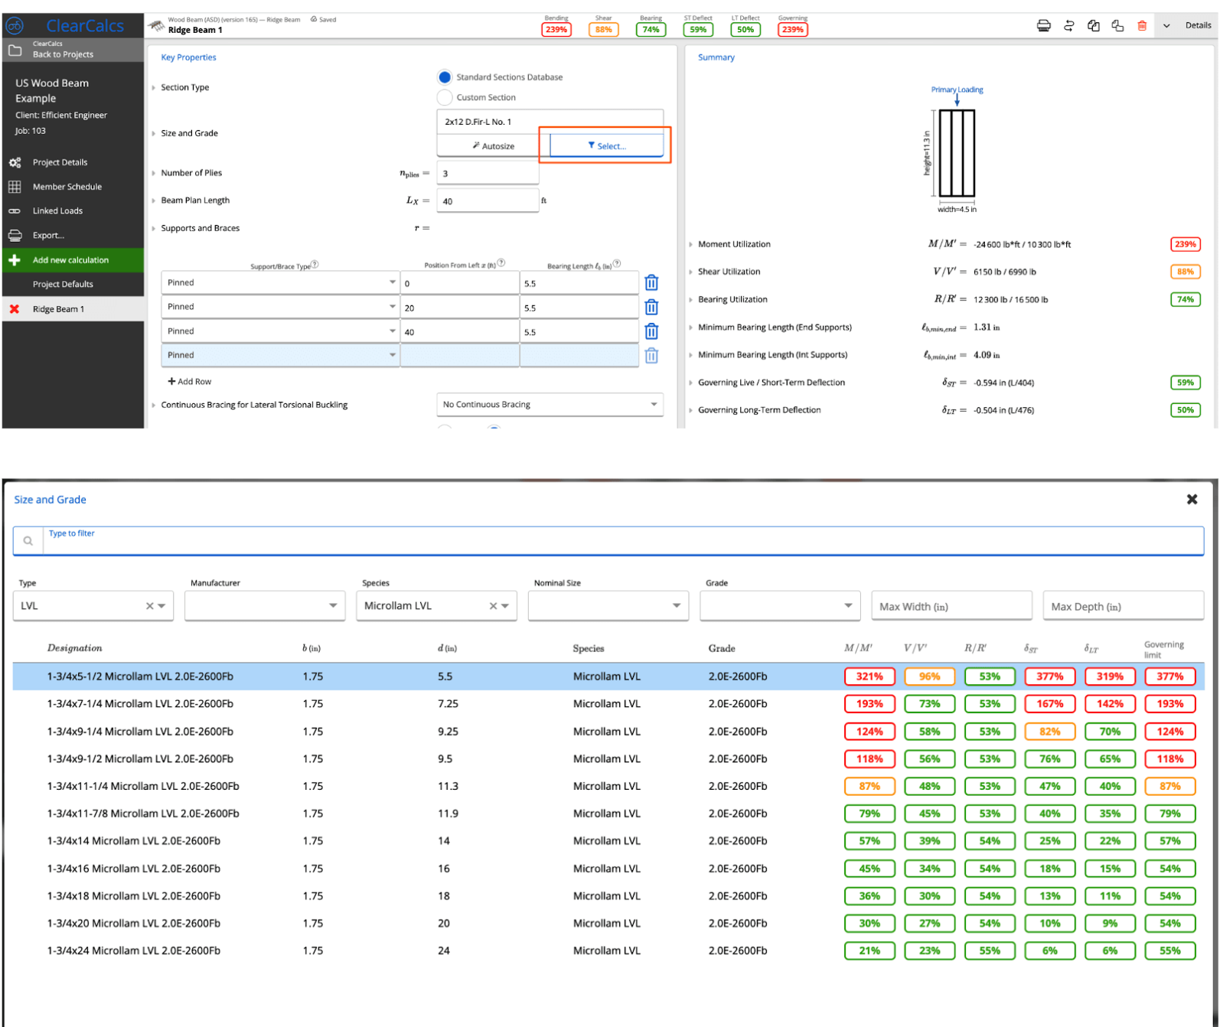
Task: Click the swap arrows icon in top toolbar
Action: [x=1068, y=26]
